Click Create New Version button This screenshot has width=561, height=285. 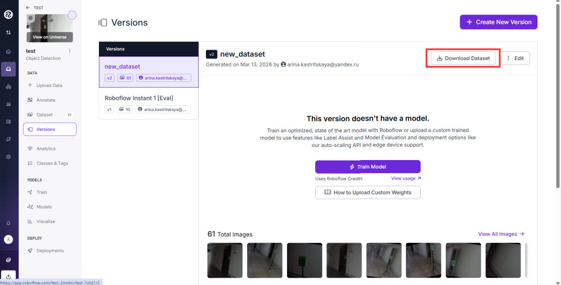pos(499,22)
